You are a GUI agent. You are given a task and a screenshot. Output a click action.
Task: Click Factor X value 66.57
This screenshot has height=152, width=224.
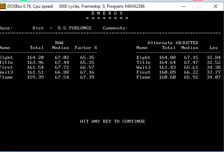tap(87, 67)
